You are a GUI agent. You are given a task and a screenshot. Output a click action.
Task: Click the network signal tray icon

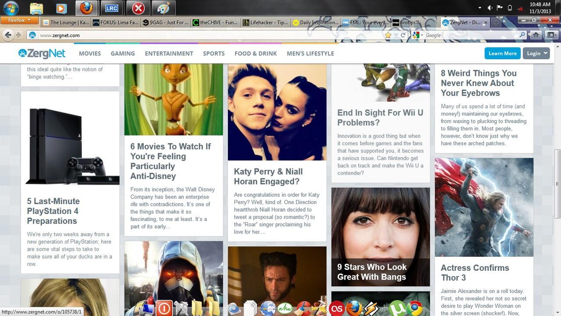tap(519, 8)
